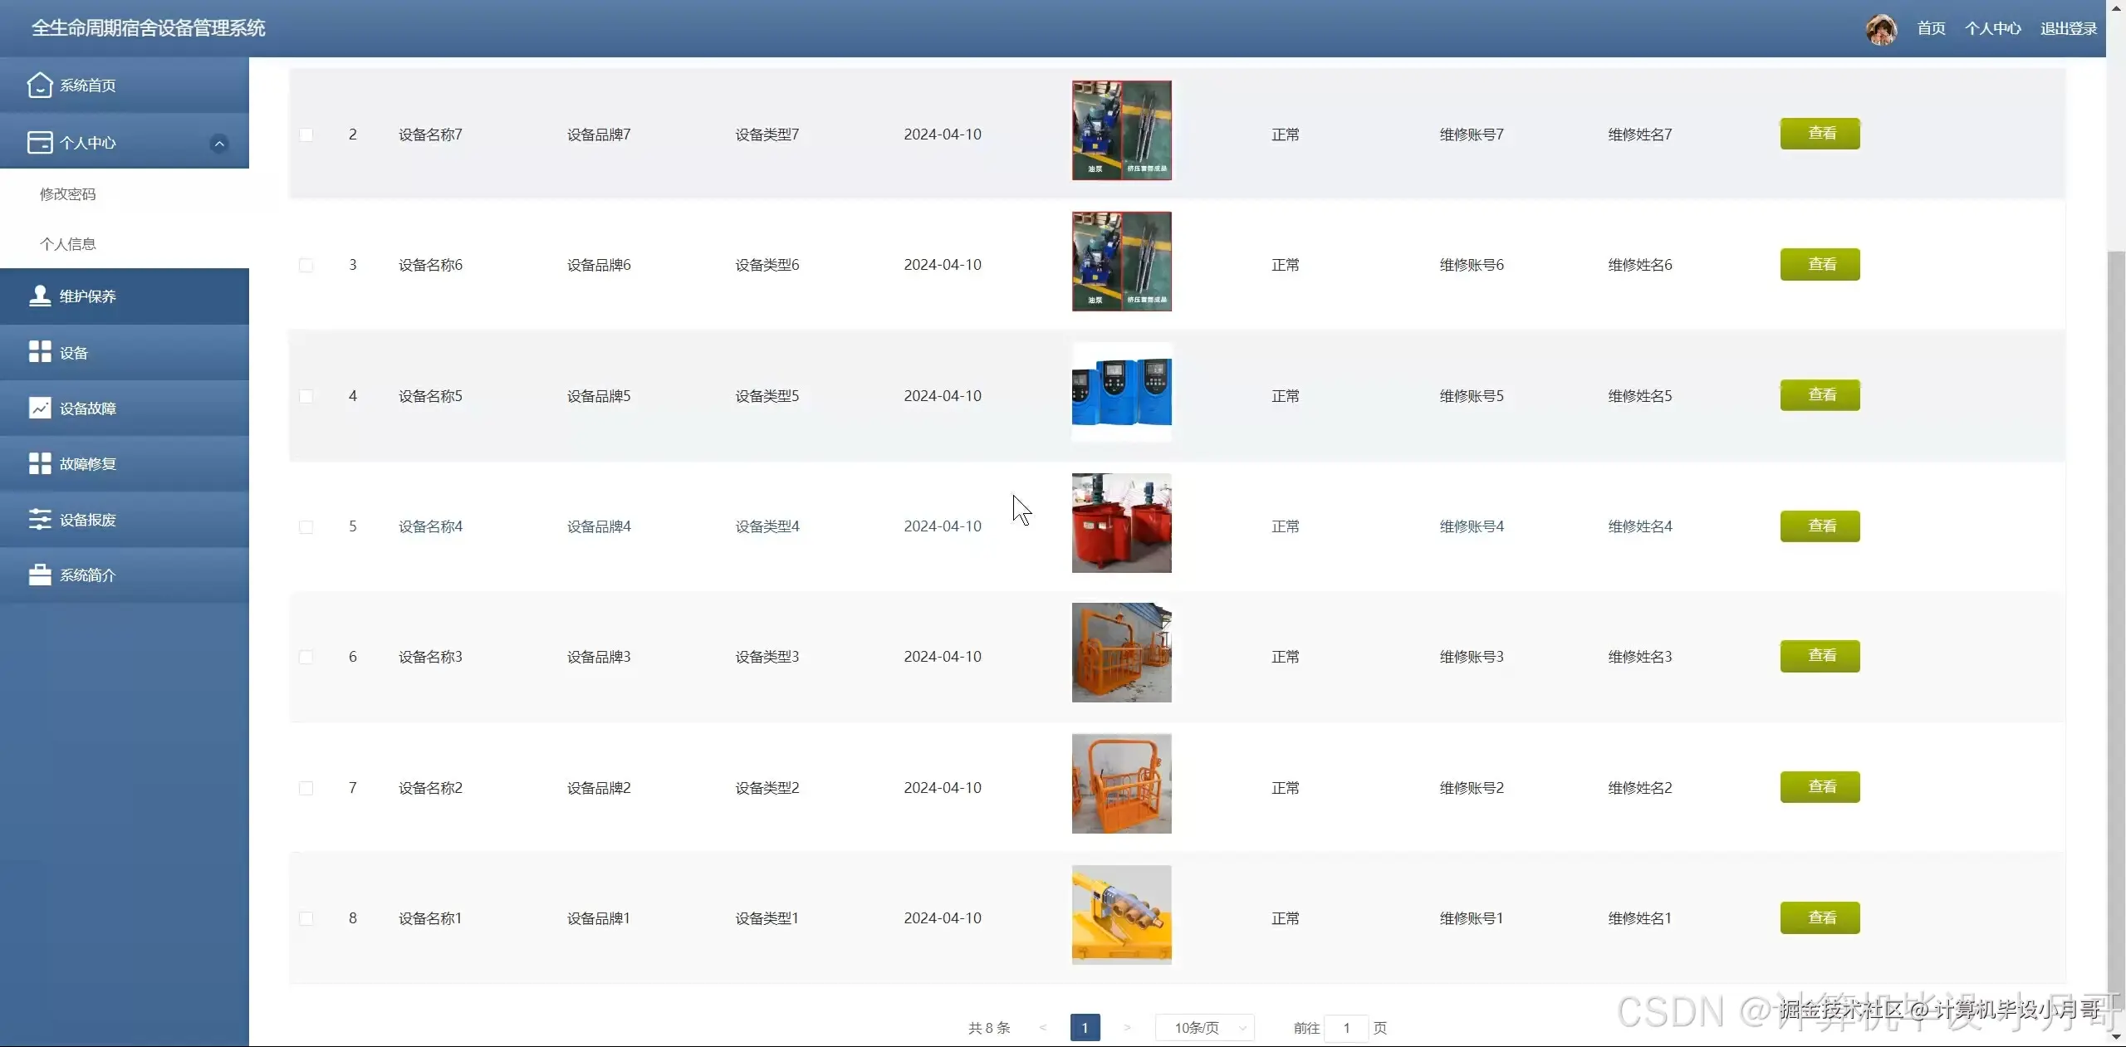This screenshot has width=2126, height=1047.
Task: Click the home icon beside 系统首页
Action: 39,85
